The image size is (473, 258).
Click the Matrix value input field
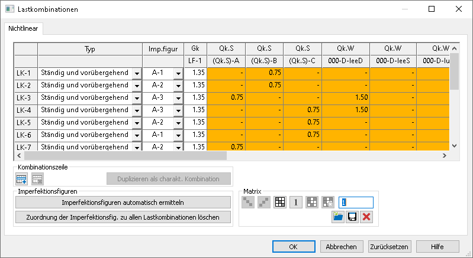[x=356, y=203]
